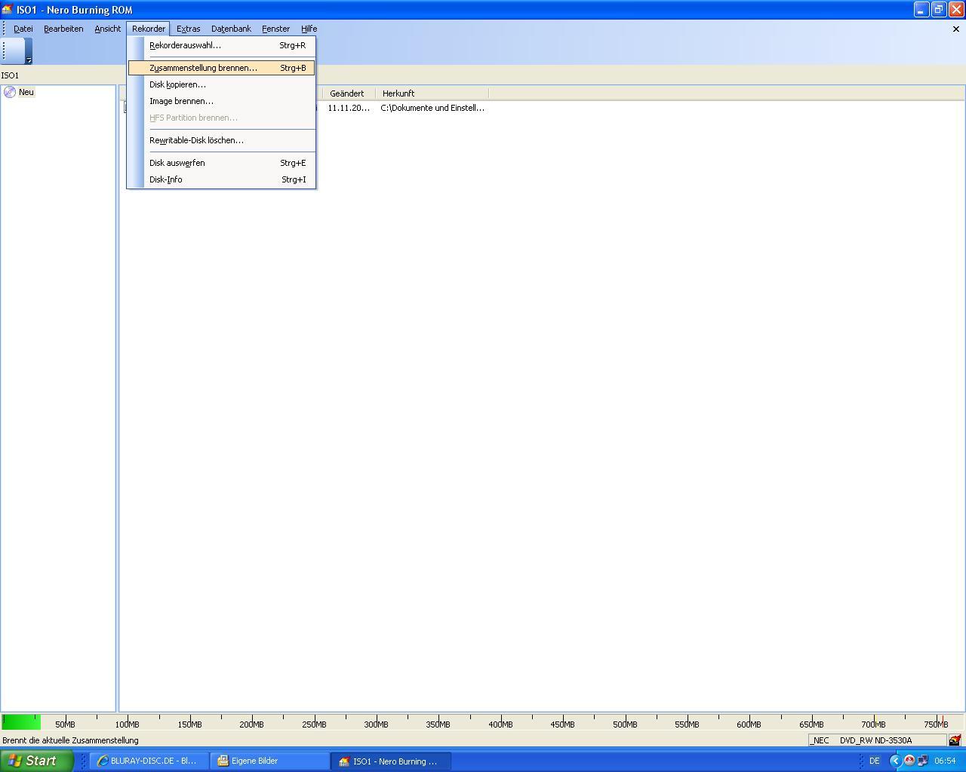Viewport: 966px width, 772px height.
Task: Sort by the Geändert column header
Action: (x=349, y=93)
